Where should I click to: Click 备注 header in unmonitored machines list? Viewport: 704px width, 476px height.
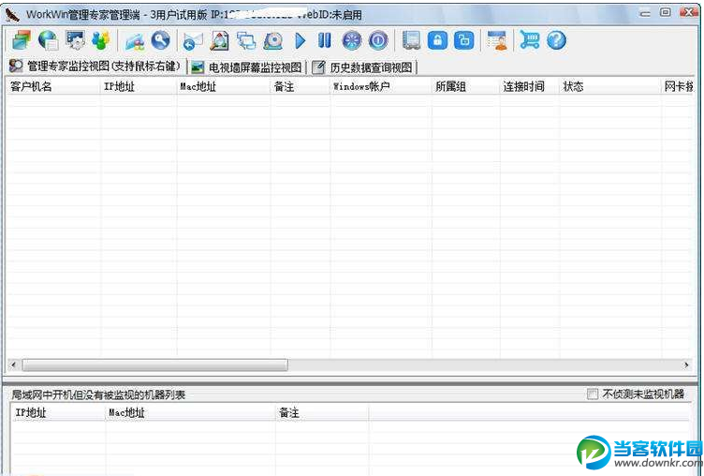(x=321, y=412)
